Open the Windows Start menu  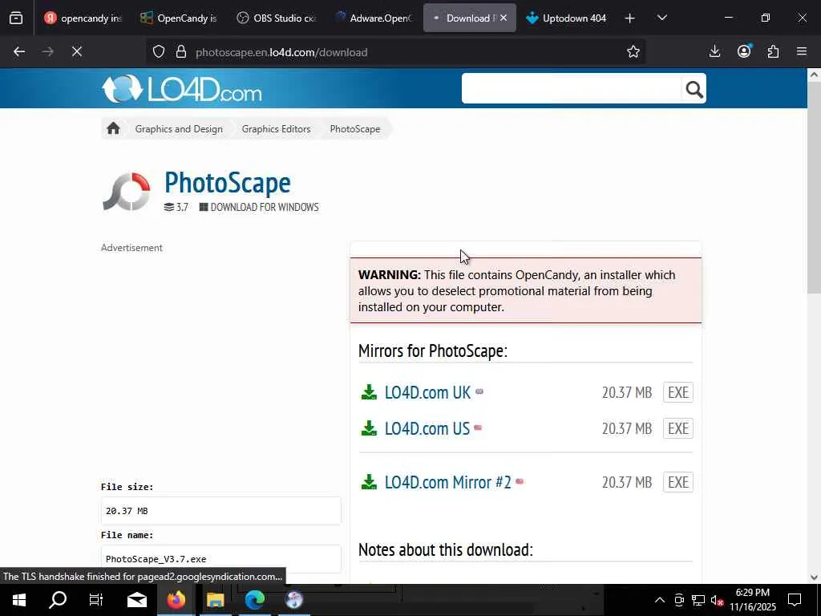[19, 600]
